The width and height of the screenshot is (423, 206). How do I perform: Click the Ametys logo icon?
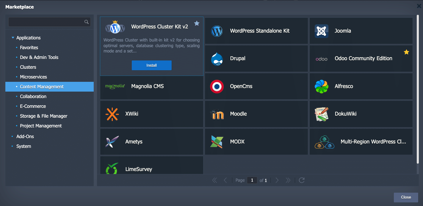pyautogui.click(x=112, y=142)
